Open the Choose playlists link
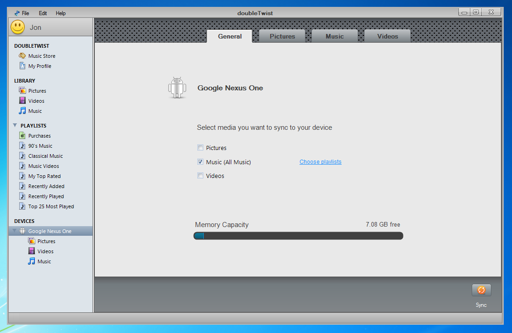This screenshot has height=333, width=512. [x=320, y=161]
